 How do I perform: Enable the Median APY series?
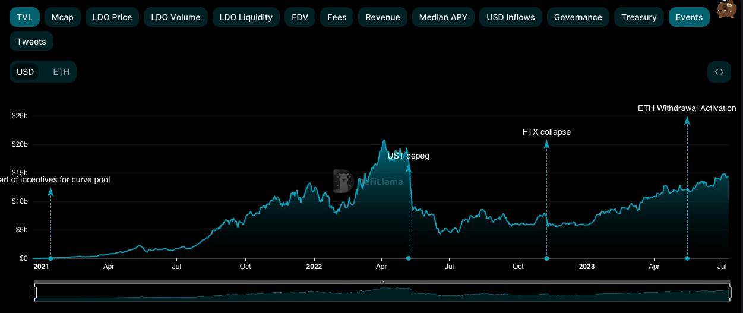pos(443,17)
